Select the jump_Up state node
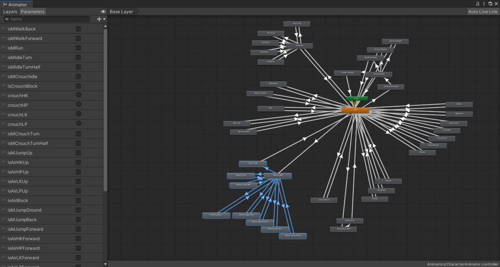The image size is (500, 267). pyautogui.click(x=299, y=45)
